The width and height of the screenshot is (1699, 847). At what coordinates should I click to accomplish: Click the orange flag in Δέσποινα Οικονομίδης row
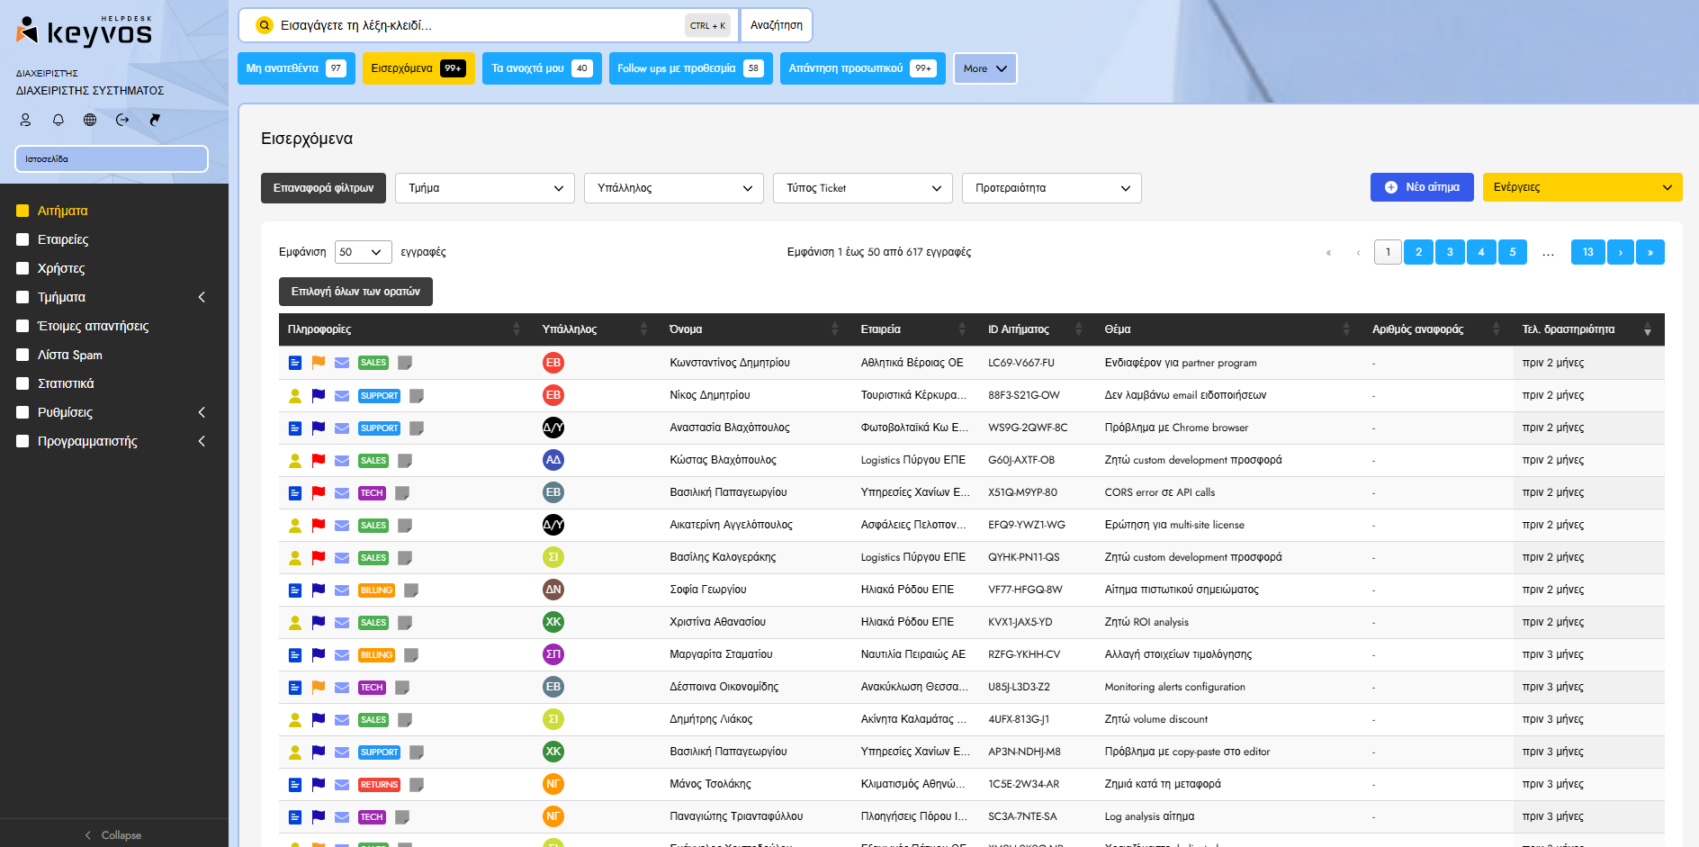coord(319,686)
